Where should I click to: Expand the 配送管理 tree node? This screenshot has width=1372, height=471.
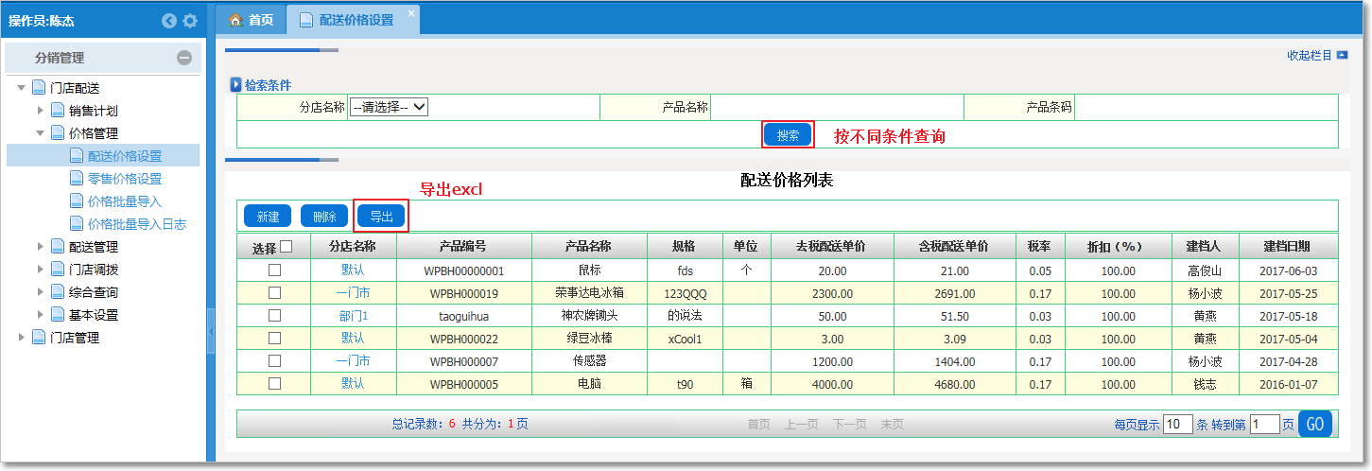click(41, 247)
